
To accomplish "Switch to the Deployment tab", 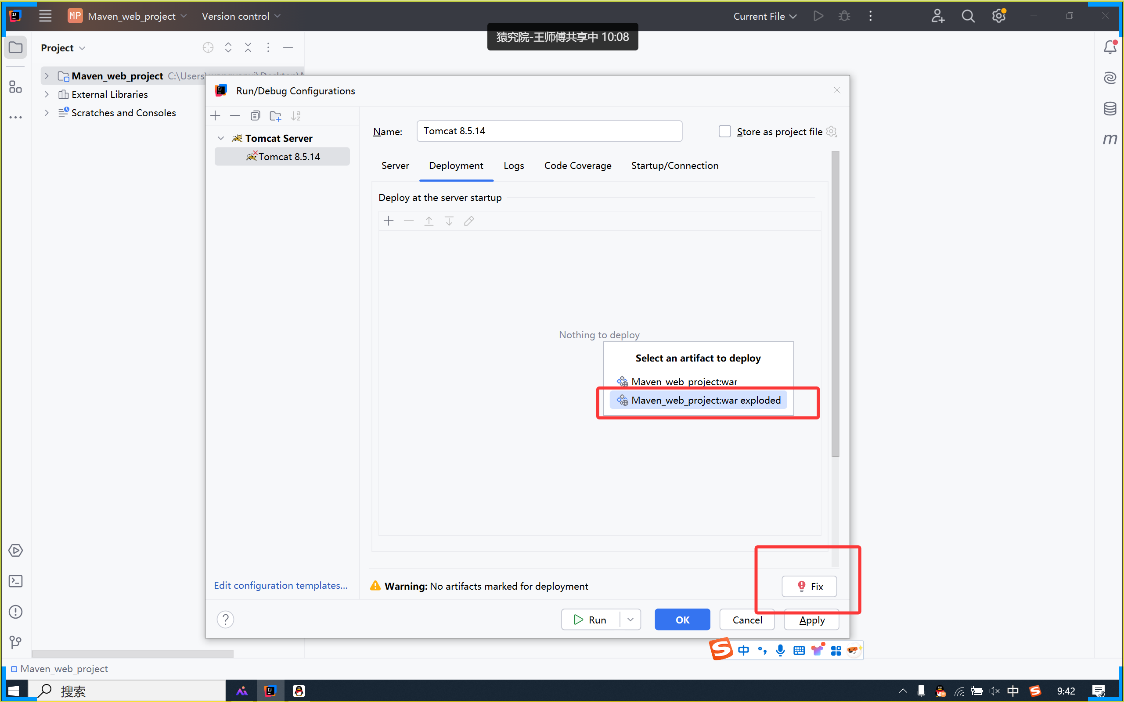I will (456, 166).
